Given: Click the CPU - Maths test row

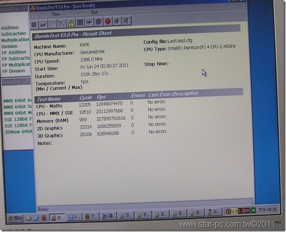Looking at the screenshot, I should pyautogui.click(x=101, y=104).
